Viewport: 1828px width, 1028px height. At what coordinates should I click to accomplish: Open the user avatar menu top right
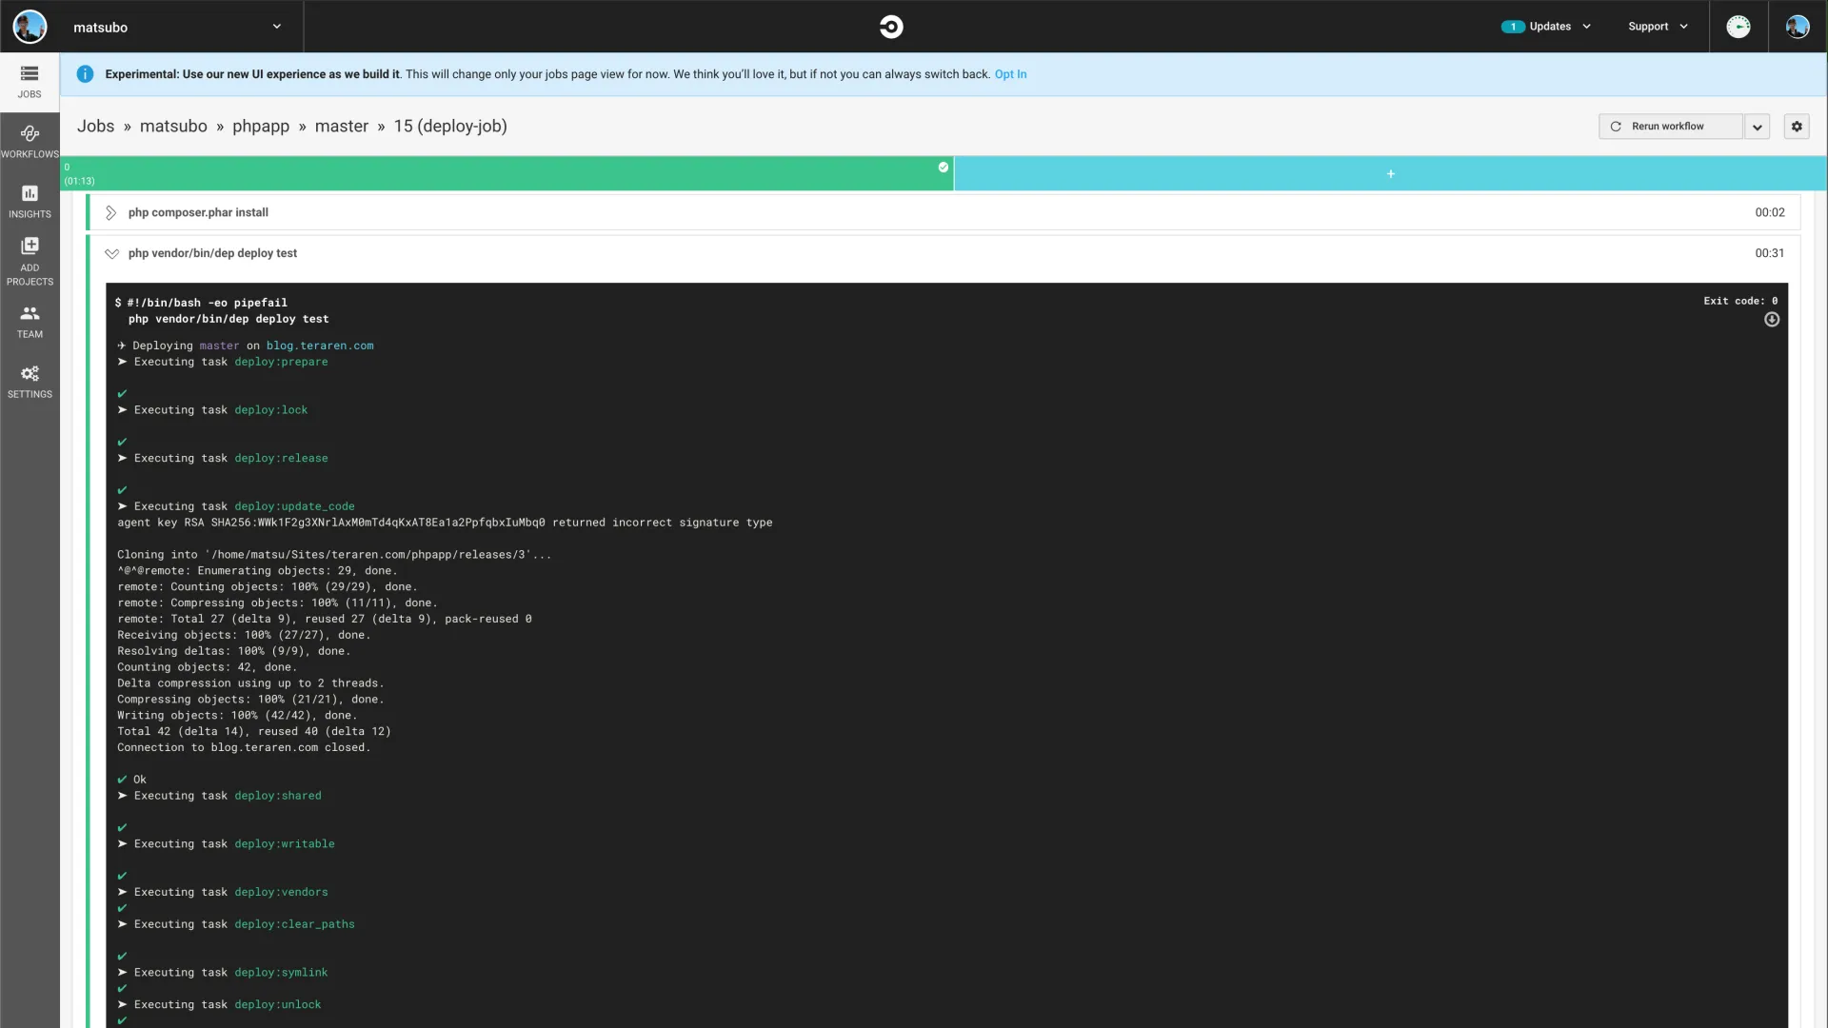click(x=1798, y=27)
